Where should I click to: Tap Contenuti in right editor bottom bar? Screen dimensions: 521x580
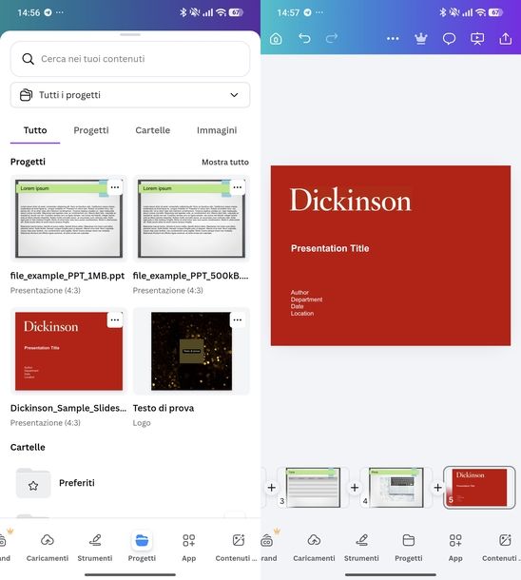tap(502, 548)
